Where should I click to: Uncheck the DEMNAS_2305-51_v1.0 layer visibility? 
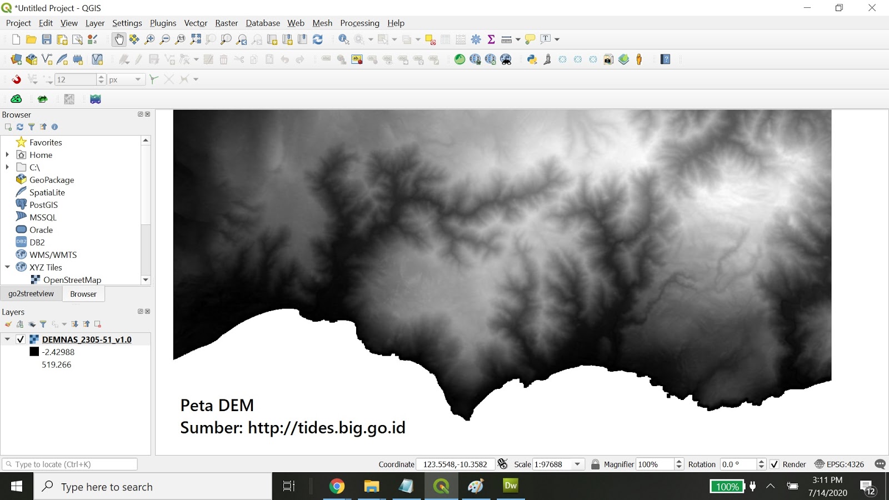(21, 339)
